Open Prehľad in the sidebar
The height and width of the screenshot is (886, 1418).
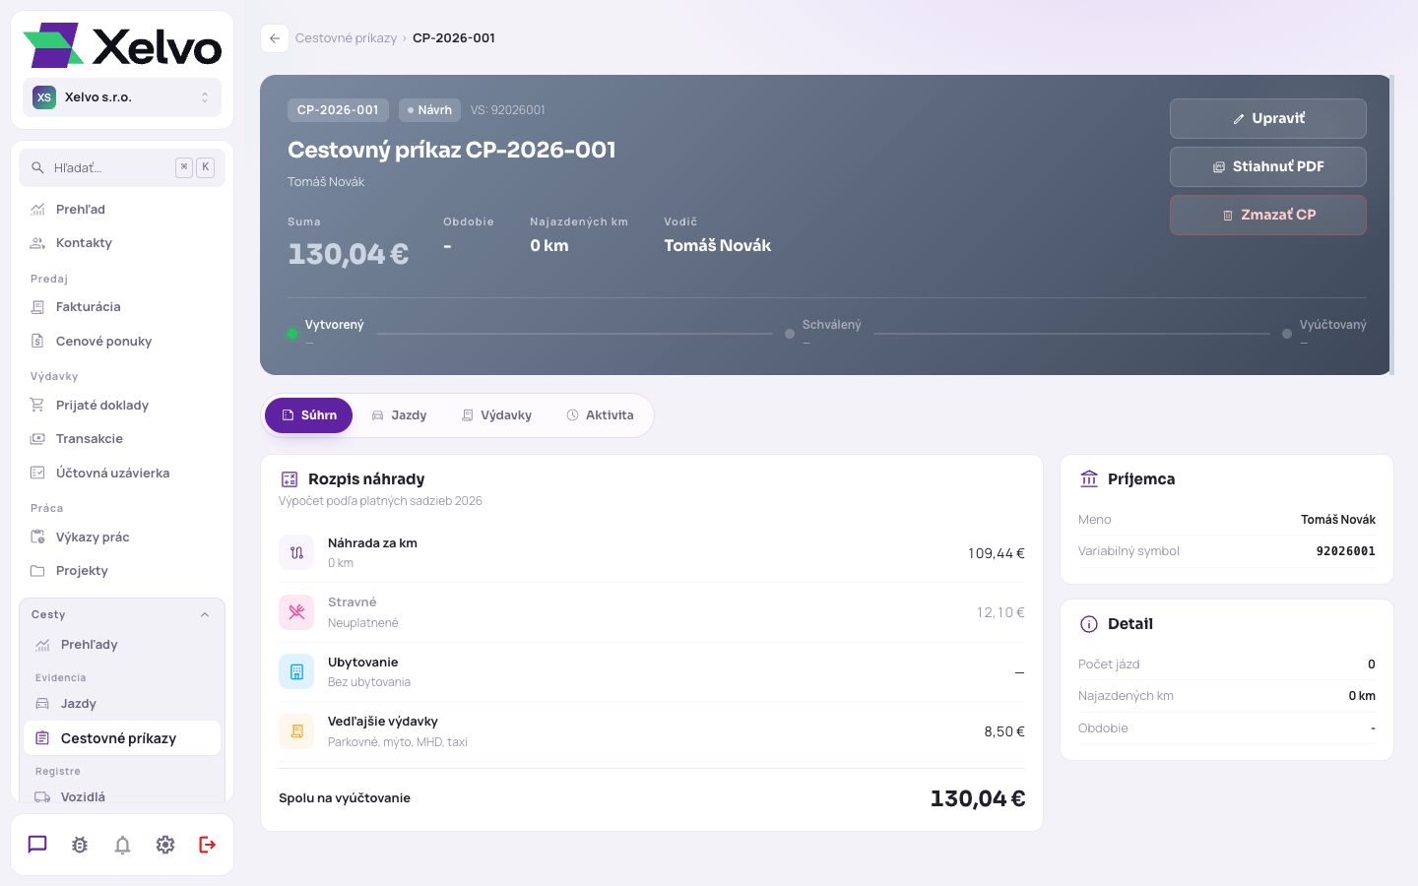tap(122, 209)
